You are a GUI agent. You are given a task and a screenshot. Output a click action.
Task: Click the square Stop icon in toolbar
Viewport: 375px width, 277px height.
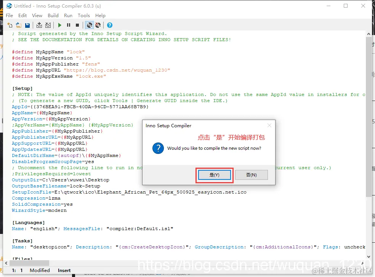pos(77,25)
